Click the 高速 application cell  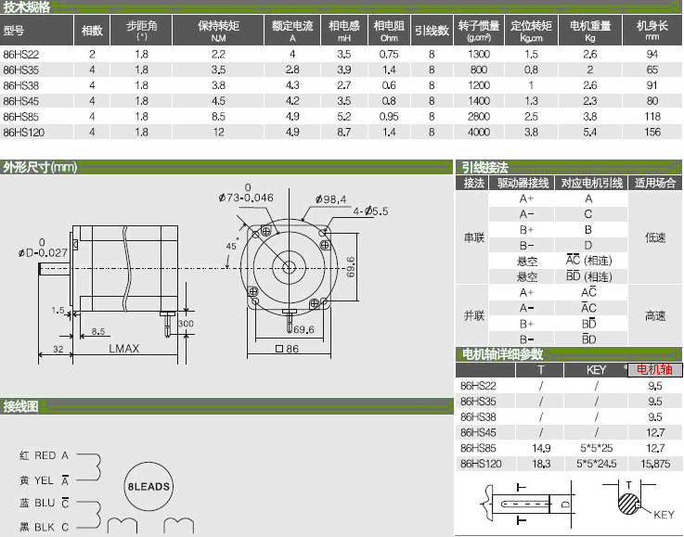(654, 315)
